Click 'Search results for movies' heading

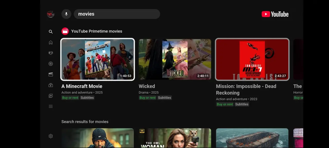[x=85, y=122]
